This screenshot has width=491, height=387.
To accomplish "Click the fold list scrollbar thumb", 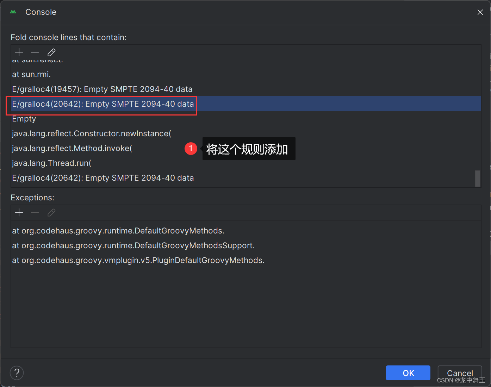I will coord(478,179).
